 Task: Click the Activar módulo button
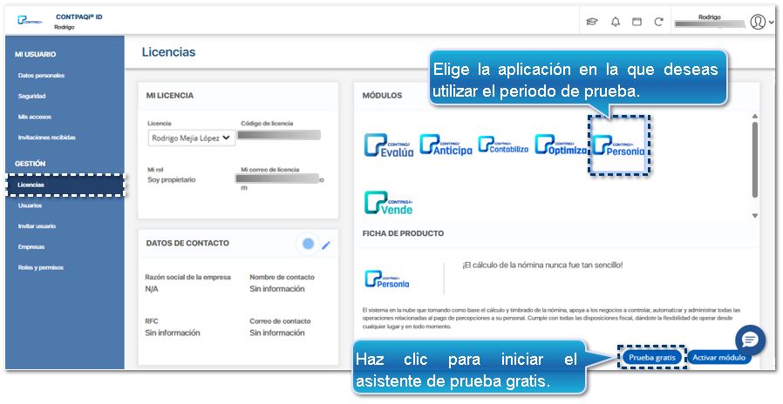[718, 358]
